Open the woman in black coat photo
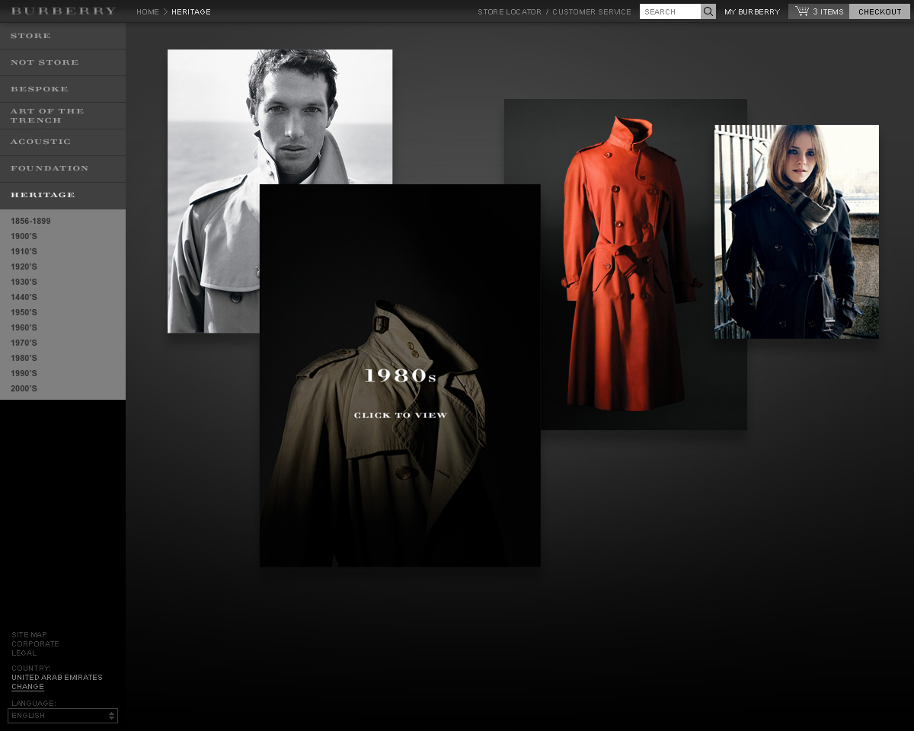Viewport: 914px width, 731px height. pos(797,231)
